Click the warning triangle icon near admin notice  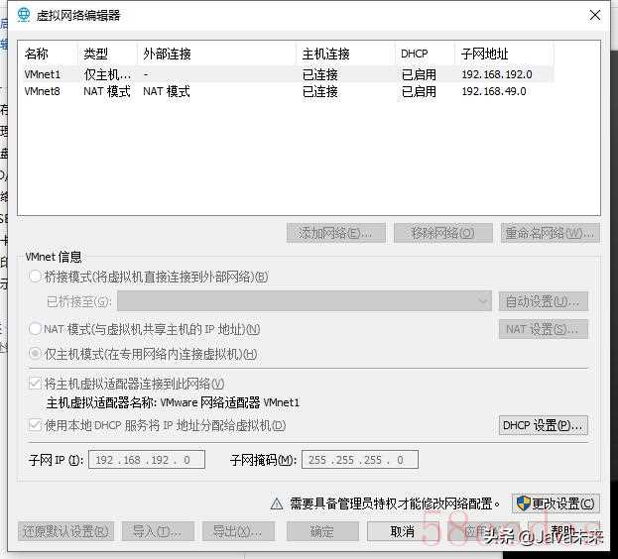278,503
